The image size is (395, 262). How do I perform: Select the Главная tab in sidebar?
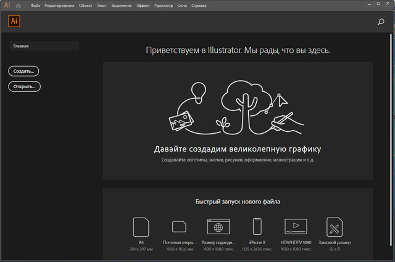(43, 46)
